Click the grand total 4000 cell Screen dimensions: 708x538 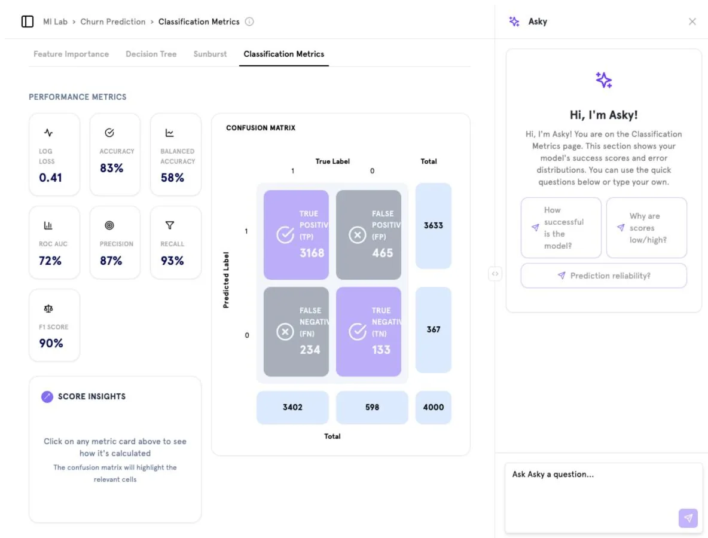pyautogui.click(x=434, y=408)
